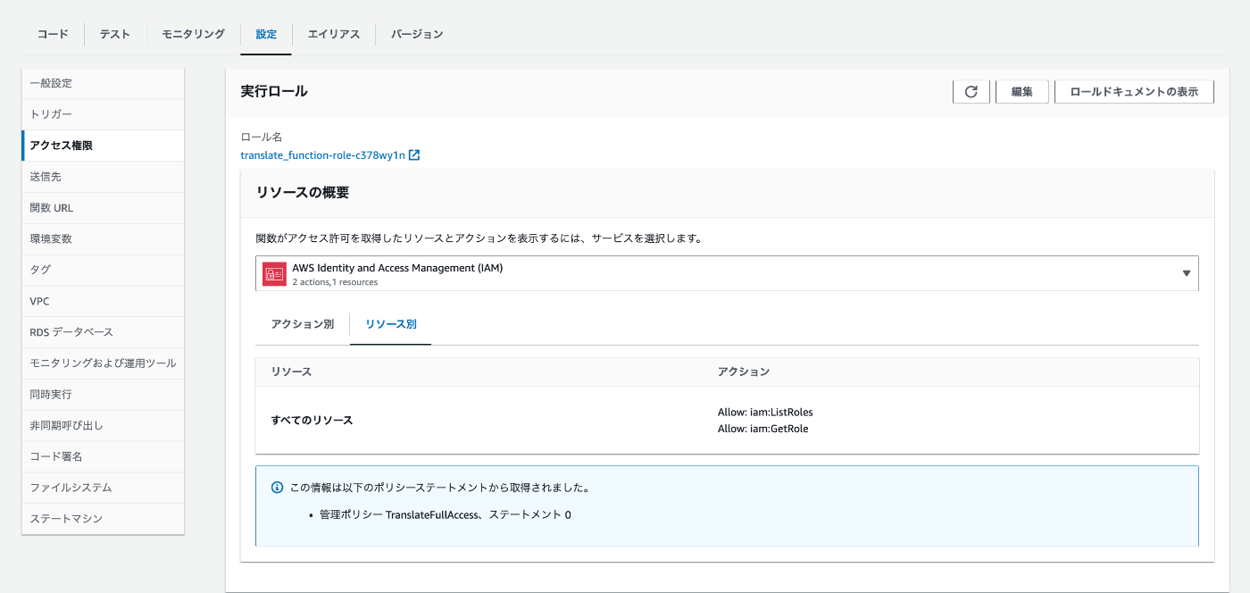
Task: Click ロールドキュメントの表示 button
Action: (1134, 92)
